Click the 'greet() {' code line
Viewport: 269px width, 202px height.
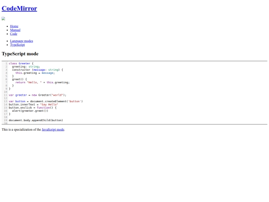click(x=19, y=79)
